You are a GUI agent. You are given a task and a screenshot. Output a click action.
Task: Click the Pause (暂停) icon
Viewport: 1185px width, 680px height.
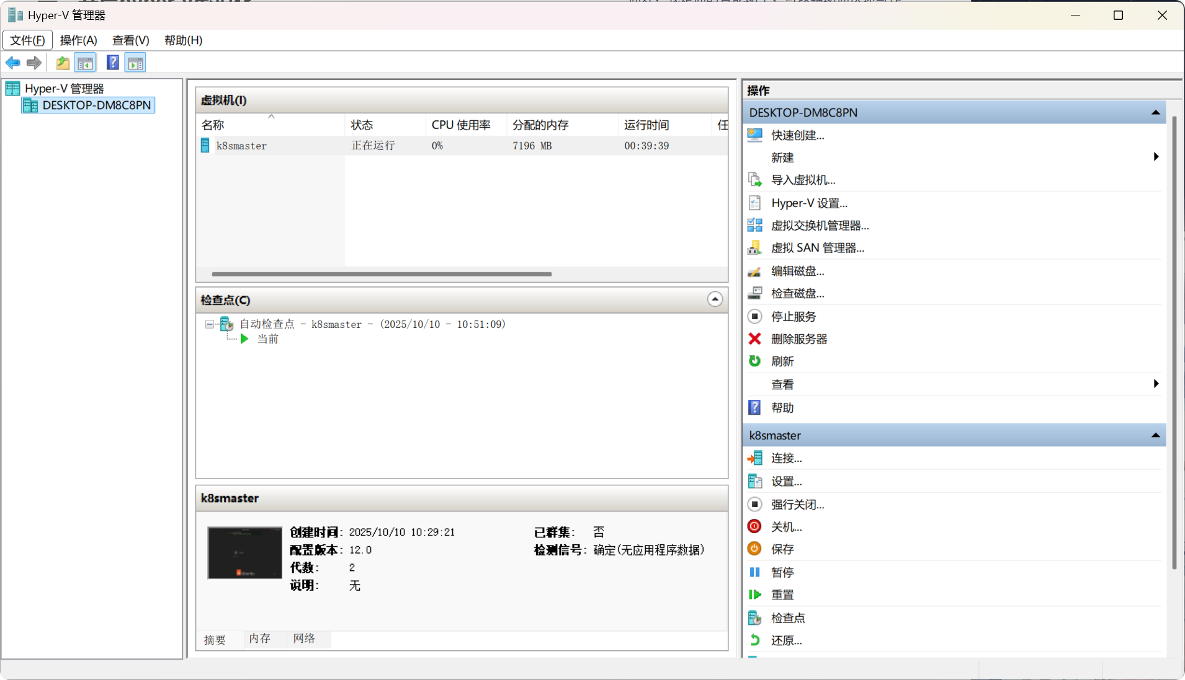coord(754,572)
